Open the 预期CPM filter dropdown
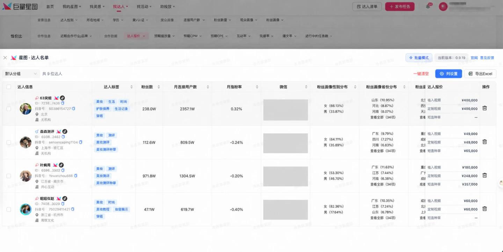Image resolution: width=503 pixels, height=252 pixels. click(x=193, y=36)
